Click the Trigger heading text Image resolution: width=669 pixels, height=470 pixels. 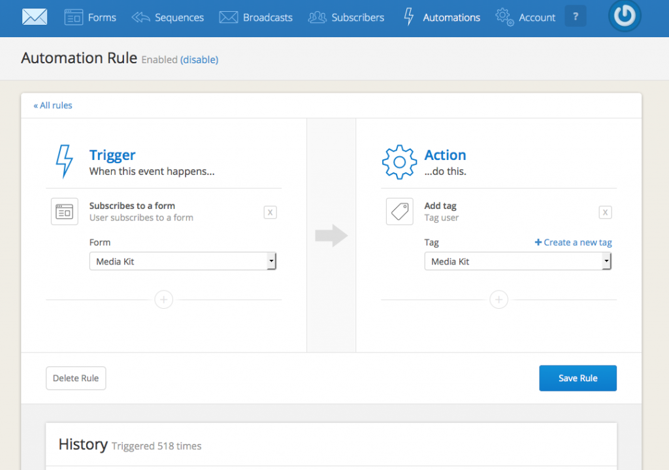coord(112,155)
